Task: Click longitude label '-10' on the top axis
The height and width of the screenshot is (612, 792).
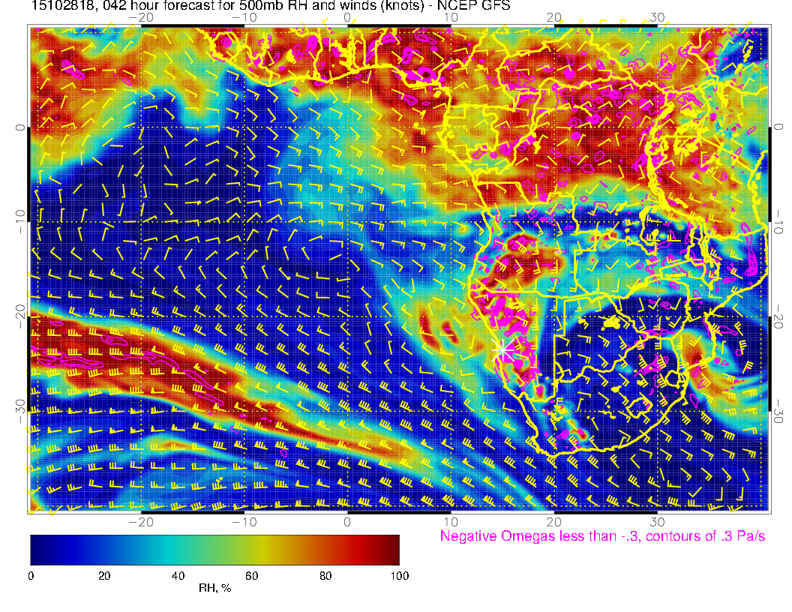Action: pyautogui.click(x=244, y=18)
